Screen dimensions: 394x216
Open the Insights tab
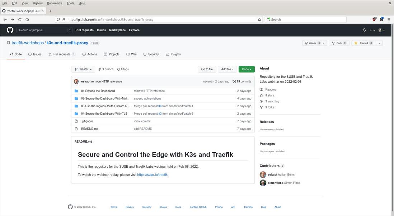click(x=173, y=54)
